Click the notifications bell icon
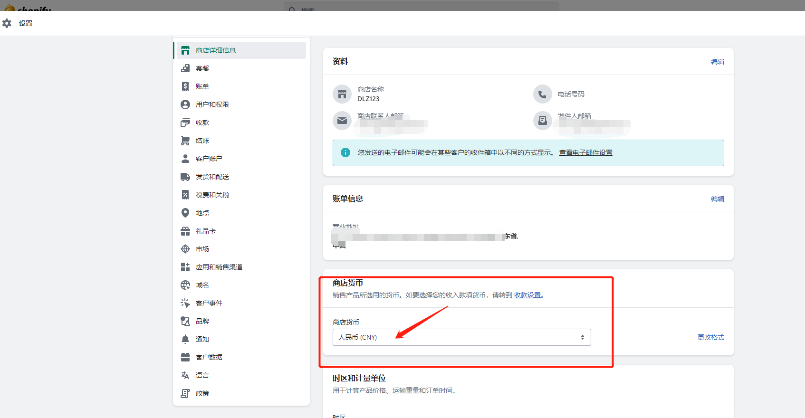Screen dimensions: 805x418 pos(185,339)
